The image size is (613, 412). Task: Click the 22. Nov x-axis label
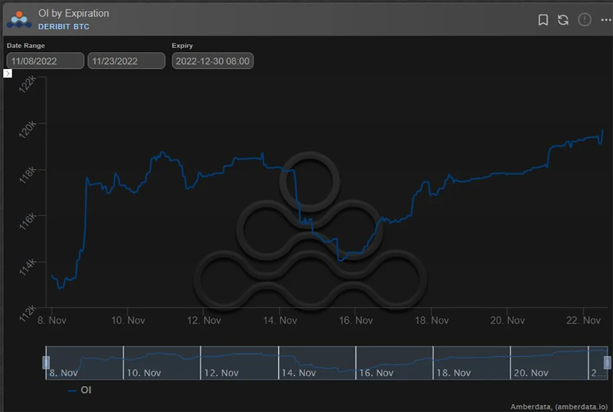(x=583, y=321)
